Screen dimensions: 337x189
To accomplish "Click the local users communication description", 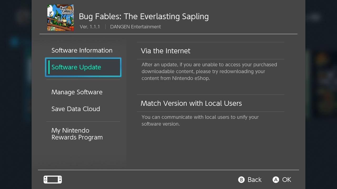I will 200,120.
